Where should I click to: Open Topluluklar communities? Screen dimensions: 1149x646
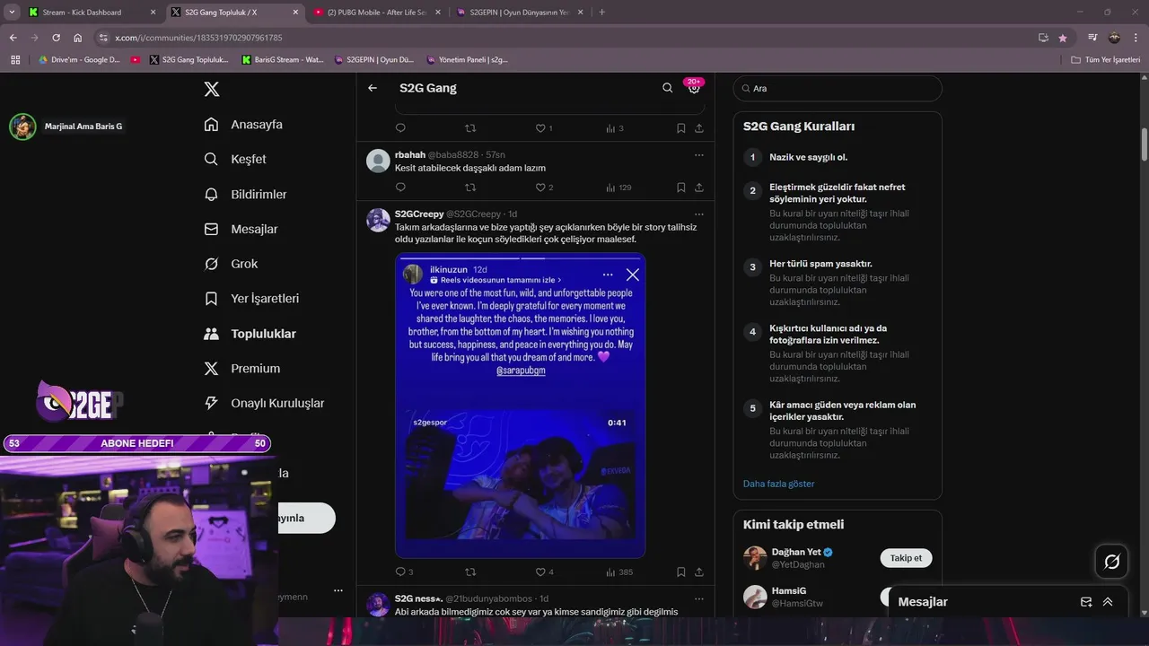[x=250, y=334]
